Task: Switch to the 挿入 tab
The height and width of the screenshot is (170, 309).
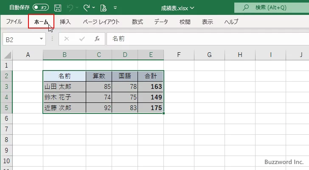Action: [65, 22]
